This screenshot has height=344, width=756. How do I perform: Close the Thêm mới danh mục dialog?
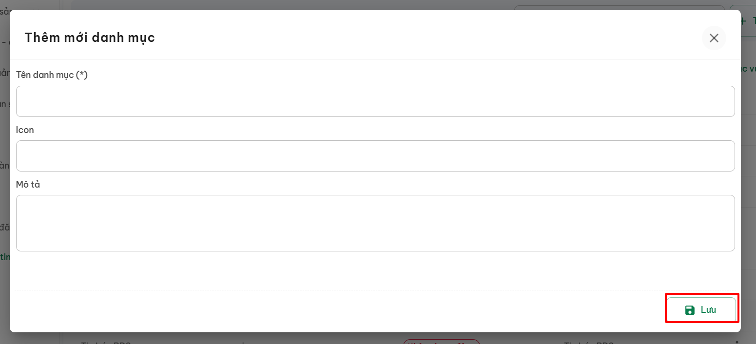pyautogui.click(x=714, y=38)
